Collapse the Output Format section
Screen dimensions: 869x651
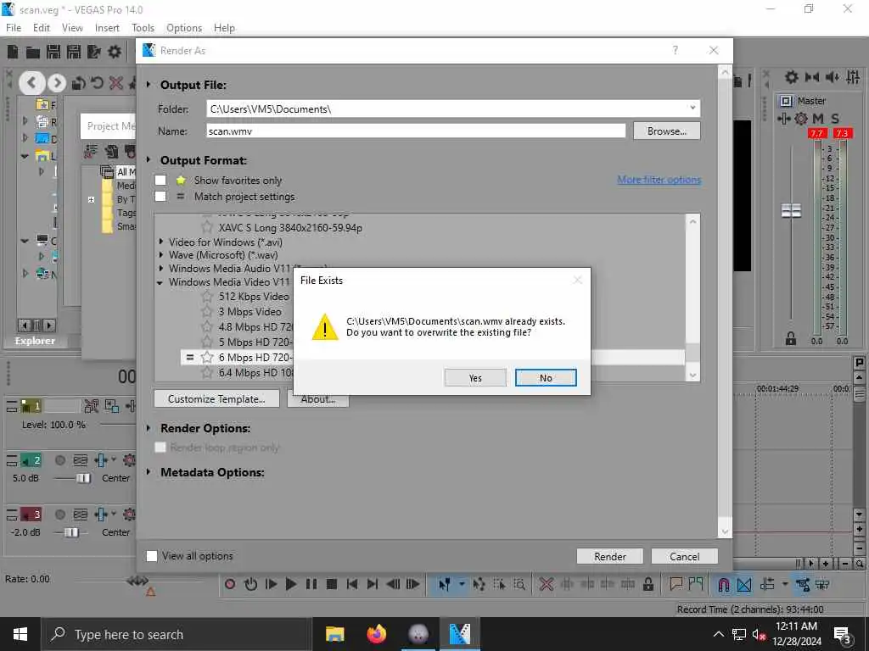(149, 160)
